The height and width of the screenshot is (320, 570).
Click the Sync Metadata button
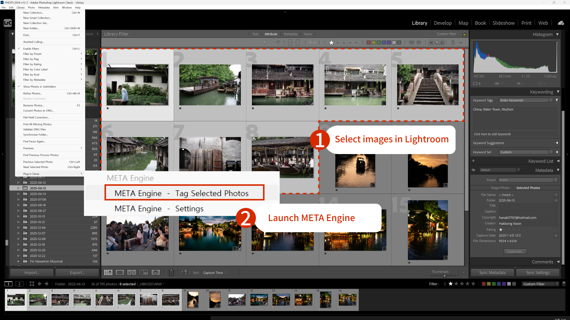(492, 273)
